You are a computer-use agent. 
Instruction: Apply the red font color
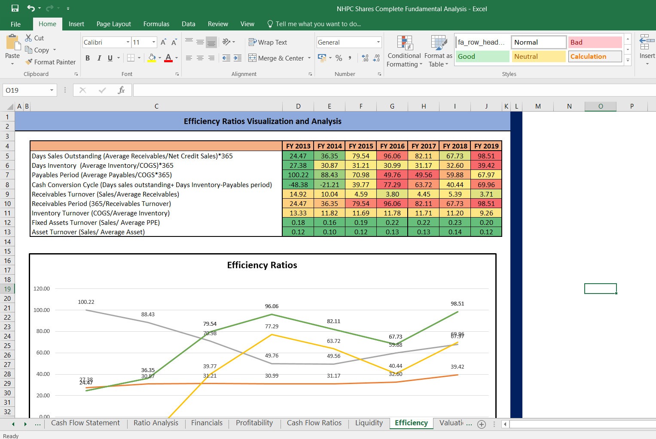click(x=168, y=58)
